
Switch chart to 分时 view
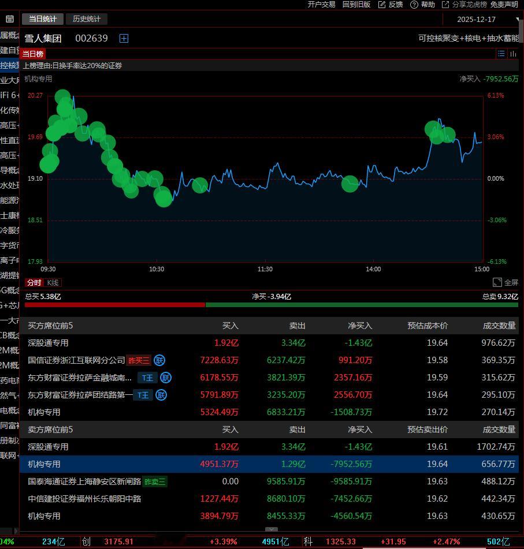tap(34, 282)
